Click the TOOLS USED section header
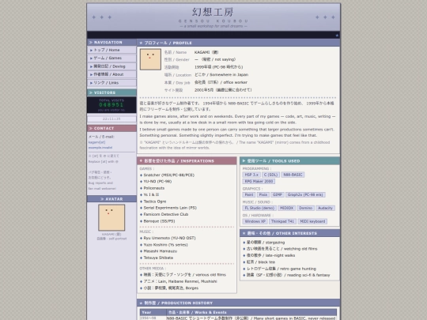427x320 pixels. click(x=289, y=161)
